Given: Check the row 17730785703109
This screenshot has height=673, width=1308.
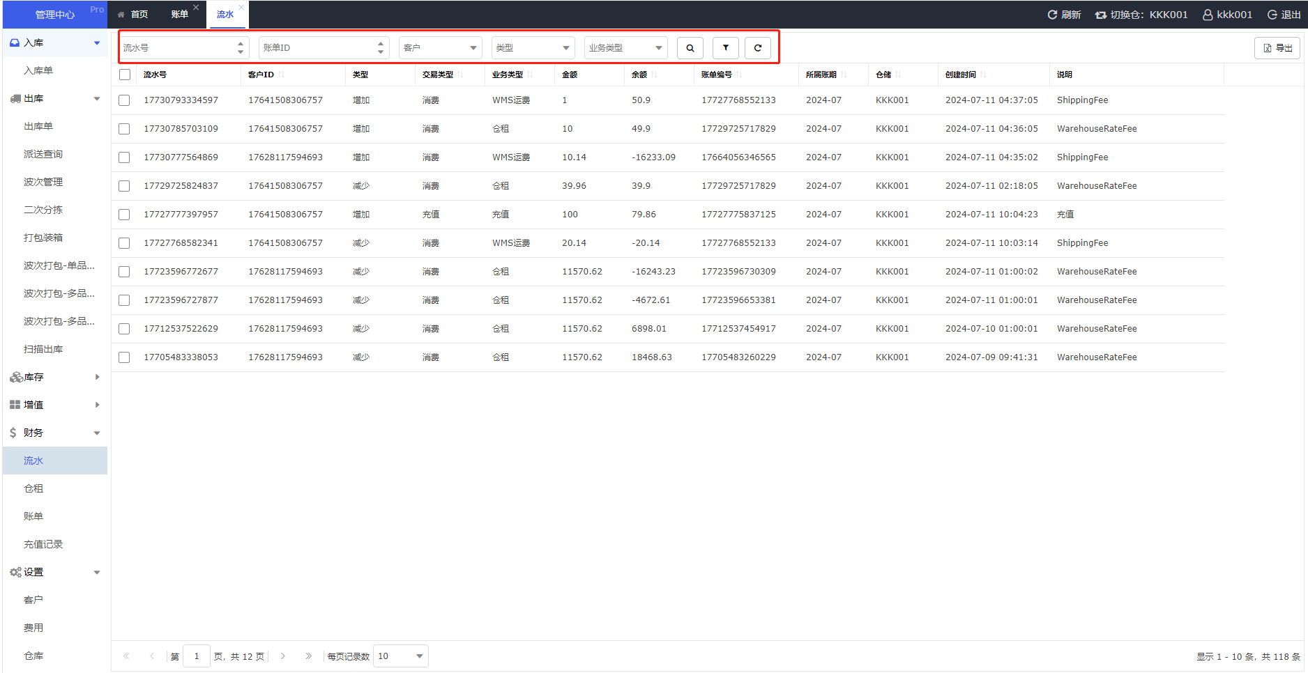Looking at the screenshot, I should (x=124, y=129).
